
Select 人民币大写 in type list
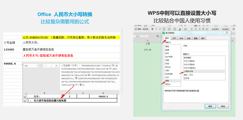(204, 71)
